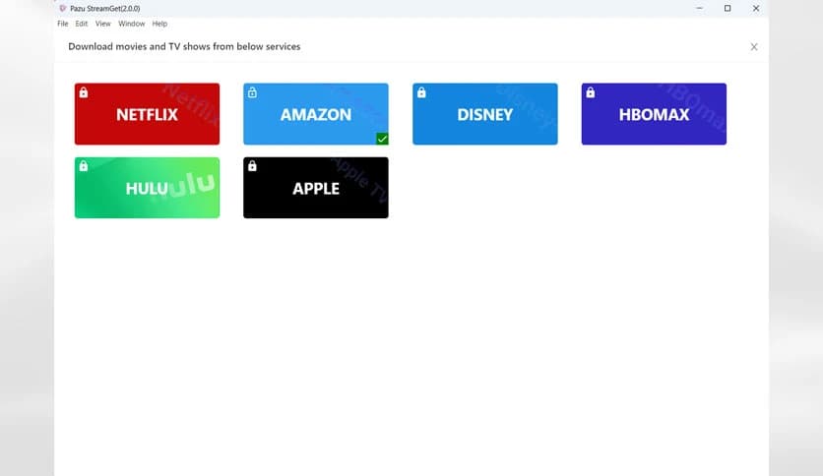Viewport: 823px width, 476px height.
Task: Choose the Apple service tile
Action: click(x=316, y=188)
